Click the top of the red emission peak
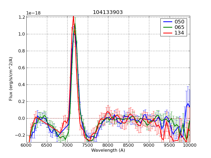Image resolution: width=211 pixels, height=158 pixels. [x=73, y=17]
